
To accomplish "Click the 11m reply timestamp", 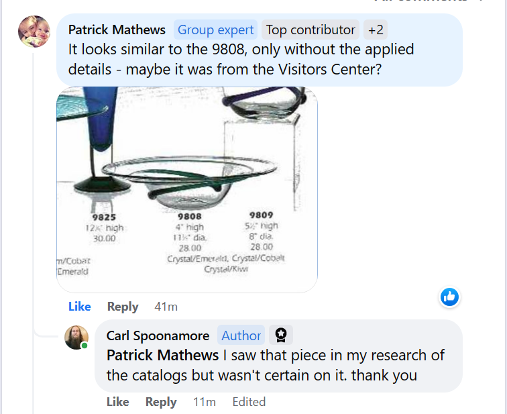I will [x=204, y=402].
